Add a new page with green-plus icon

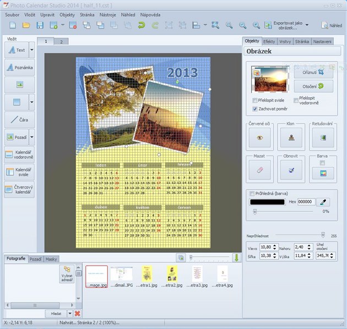(x=54, y=25)
